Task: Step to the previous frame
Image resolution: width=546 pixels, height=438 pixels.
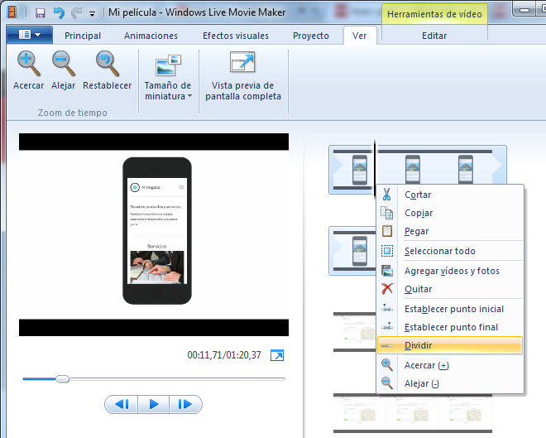Action: [122, 404]
